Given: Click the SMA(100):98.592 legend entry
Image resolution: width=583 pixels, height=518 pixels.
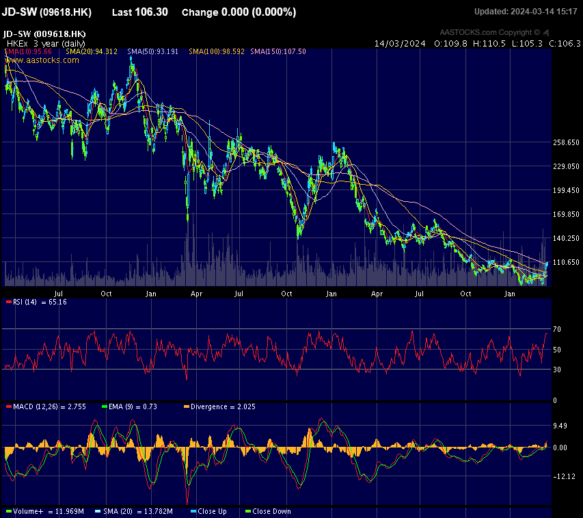Looking at the screenshot, I should pyautogui.click(x=217, y=51).
